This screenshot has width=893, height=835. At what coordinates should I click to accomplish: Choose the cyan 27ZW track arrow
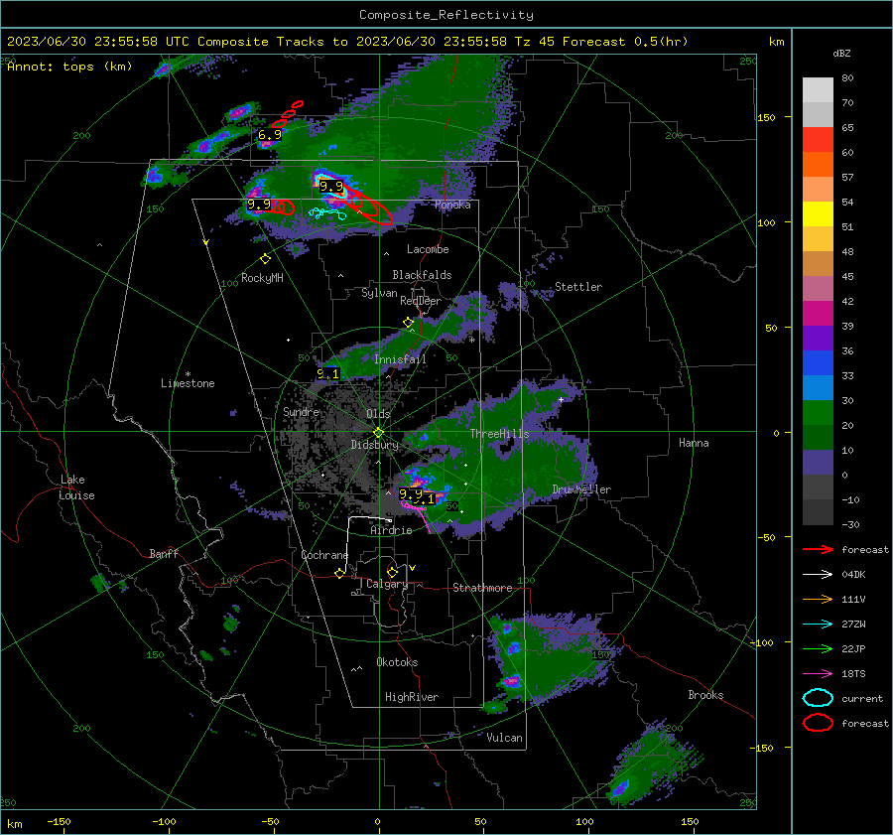point(818,625)
